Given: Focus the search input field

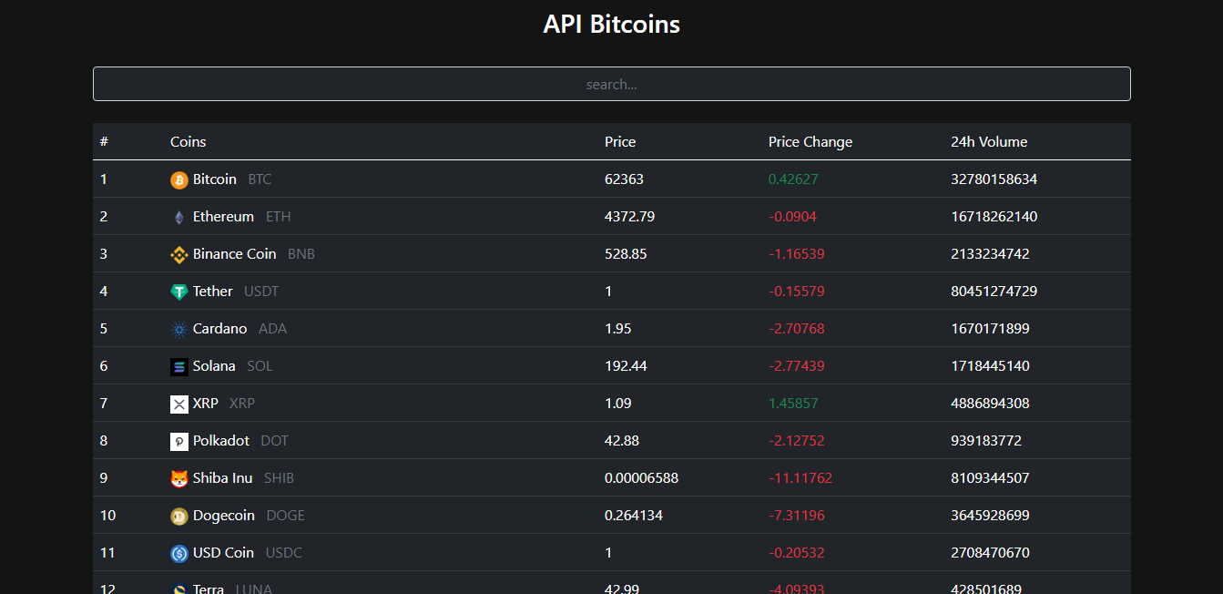Looking at the screenshot, I should coord(611,84).
